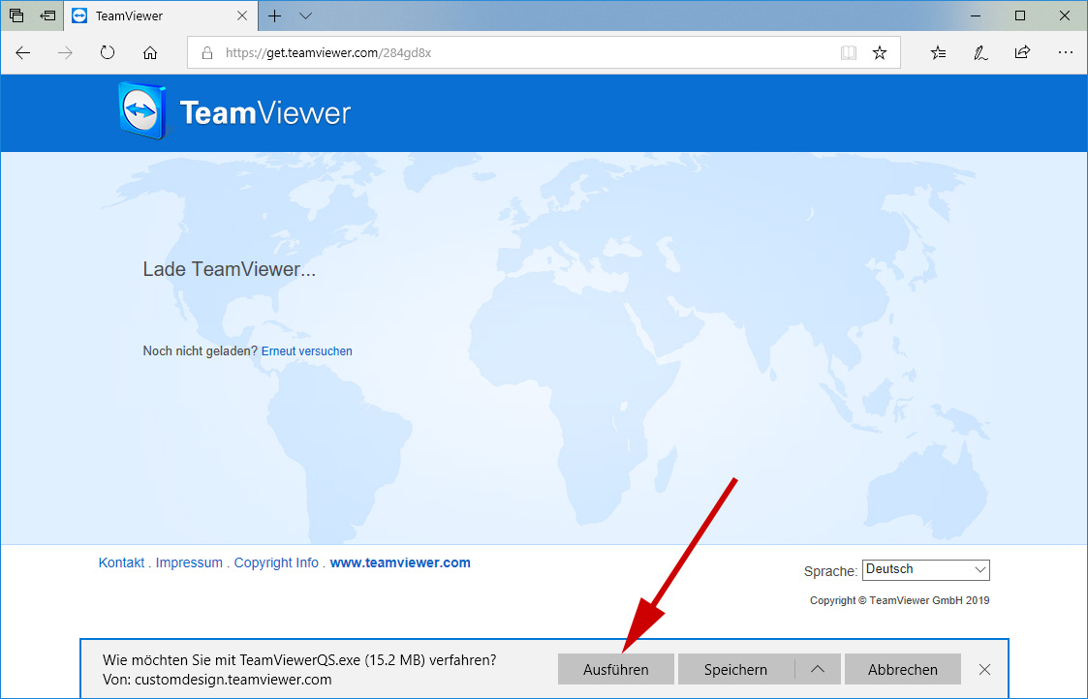Click the share page icon

tap(1022, 52)
